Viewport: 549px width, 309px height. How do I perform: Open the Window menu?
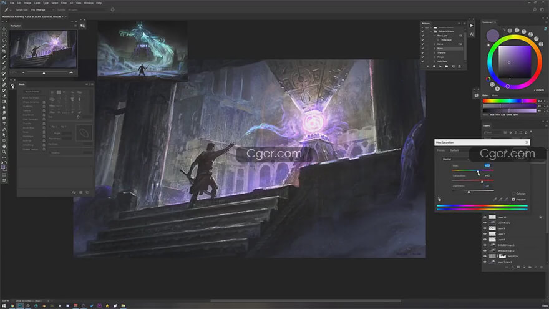pyautogui.click(x=89, y=2)
